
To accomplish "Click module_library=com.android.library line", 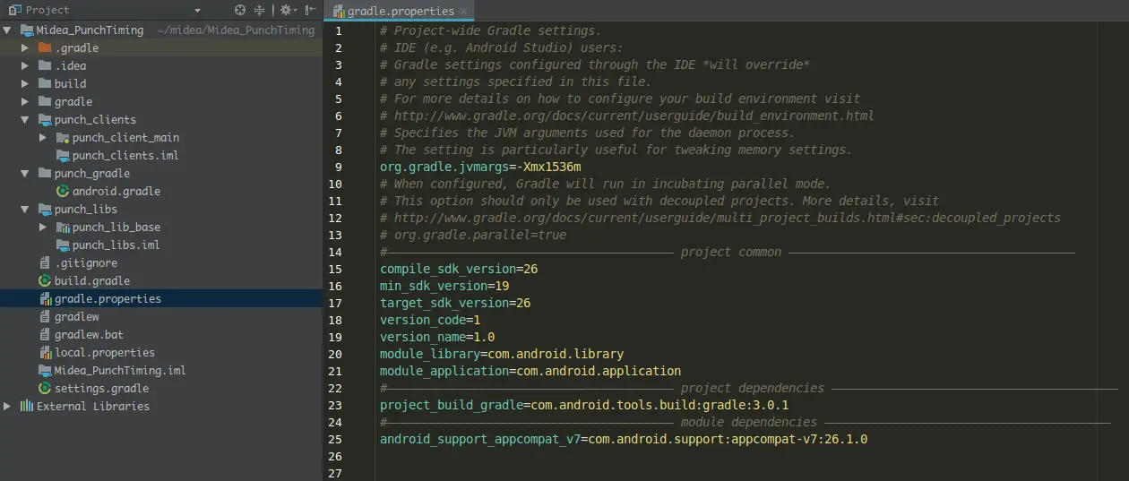I will [502, 354].
